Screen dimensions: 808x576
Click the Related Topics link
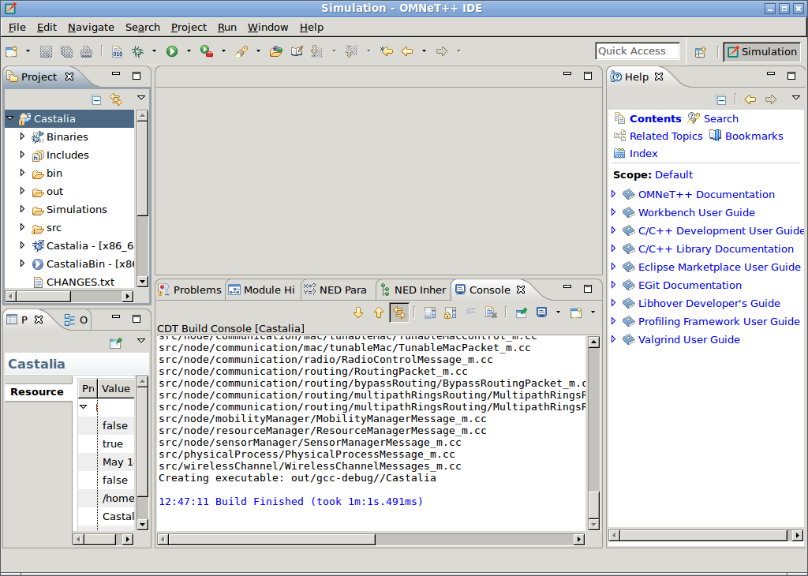coord(666,136)
